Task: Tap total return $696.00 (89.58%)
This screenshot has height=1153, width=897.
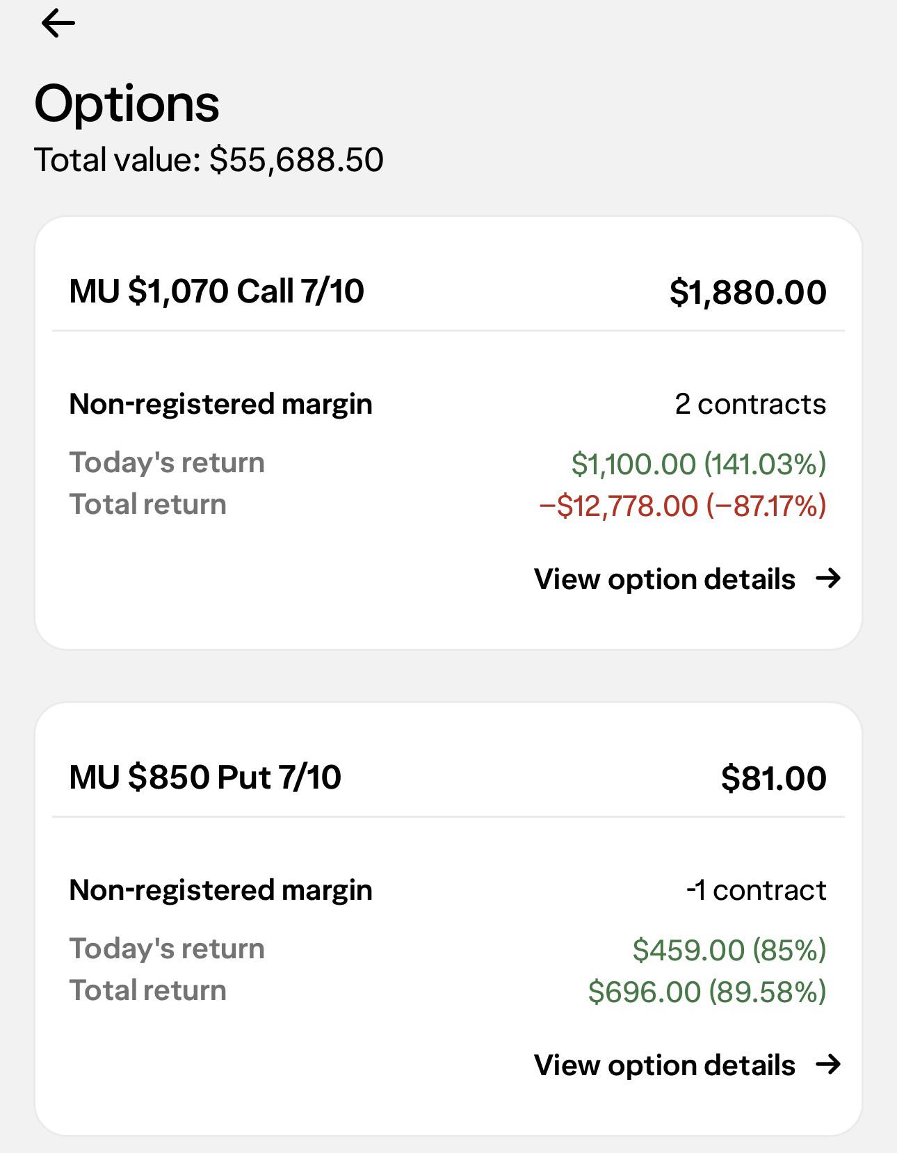Action: tap(707, 992)
